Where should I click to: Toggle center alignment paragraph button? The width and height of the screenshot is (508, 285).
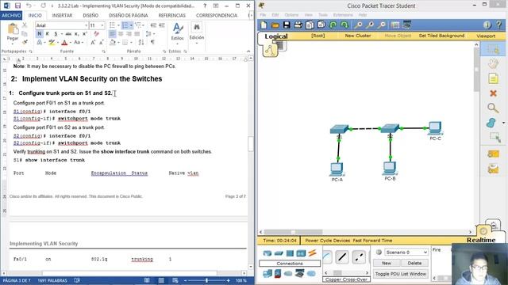121,33
